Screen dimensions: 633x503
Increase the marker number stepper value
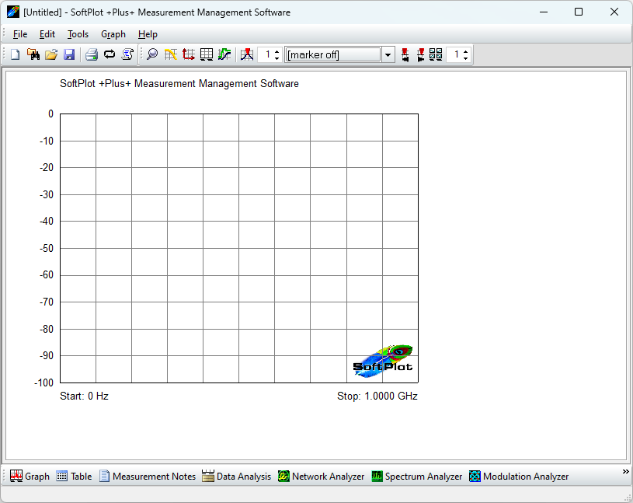[277, 51]
